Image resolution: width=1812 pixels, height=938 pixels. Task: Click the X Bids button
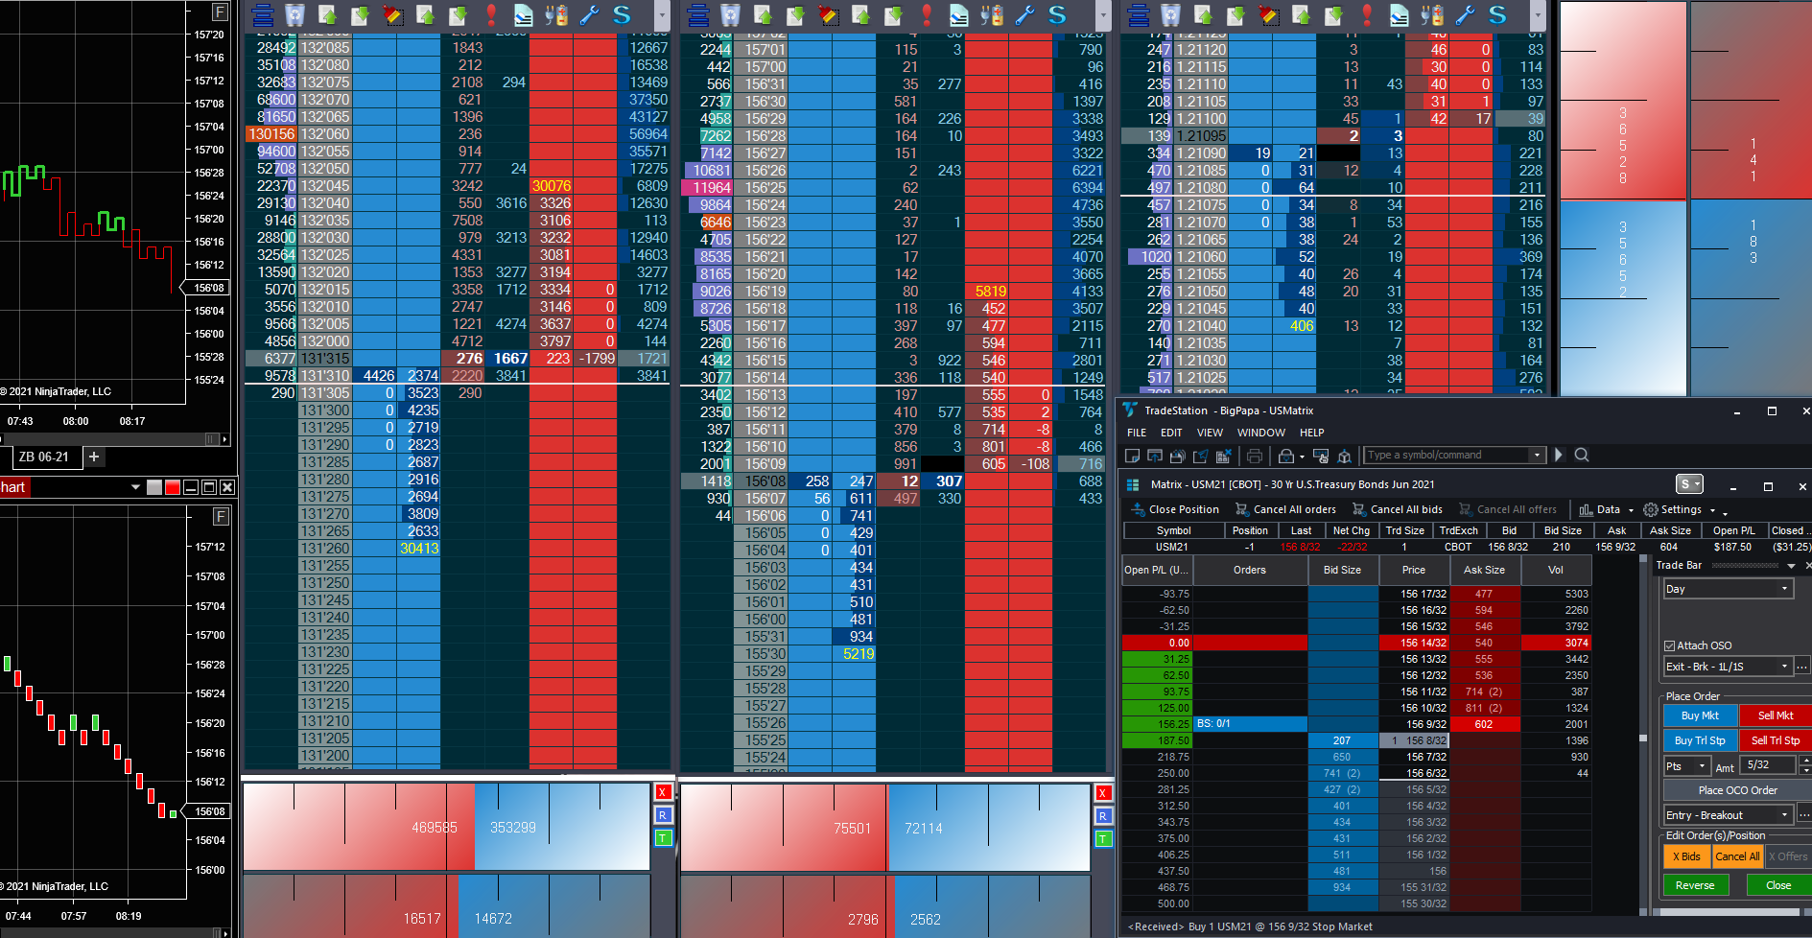pyautogui.click(x=1686, y=856)
